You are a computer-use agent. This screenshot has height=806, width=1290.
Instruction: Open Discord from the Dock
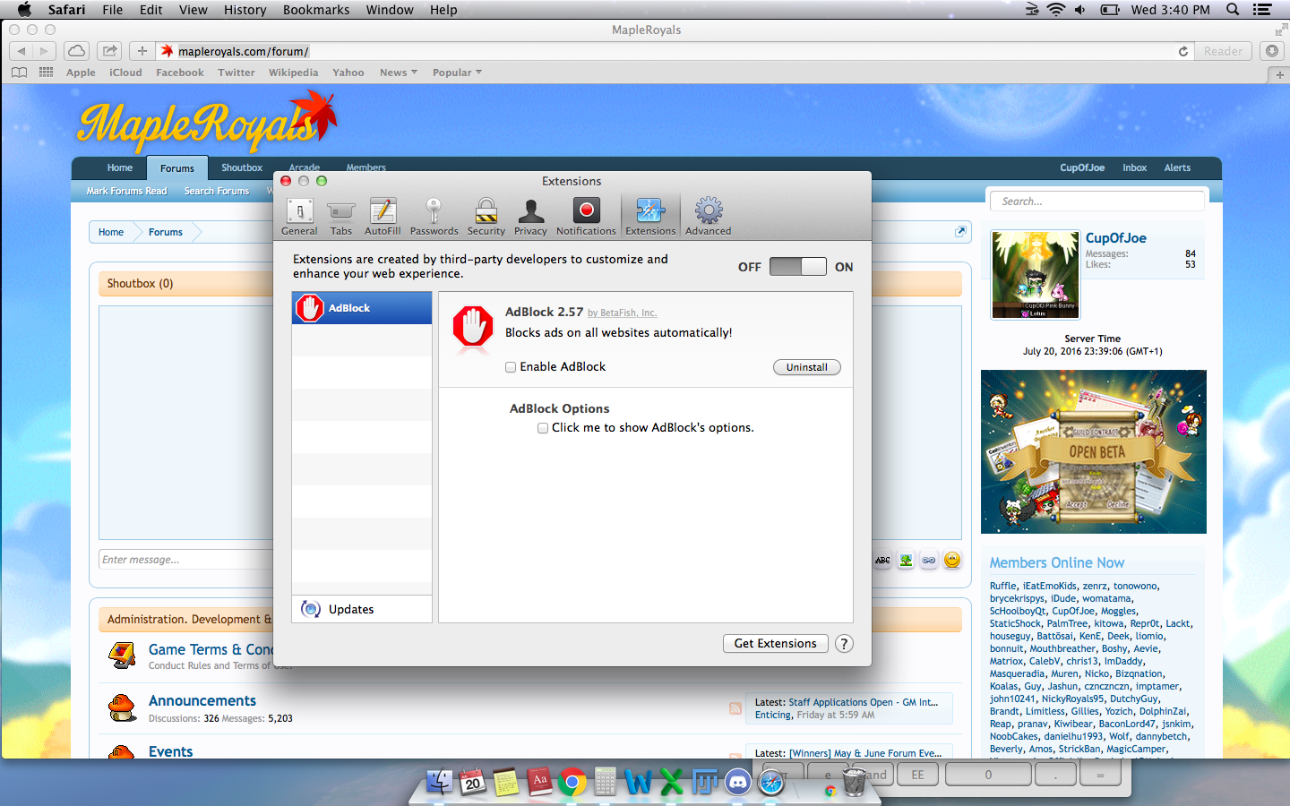[x=737, y=782]
